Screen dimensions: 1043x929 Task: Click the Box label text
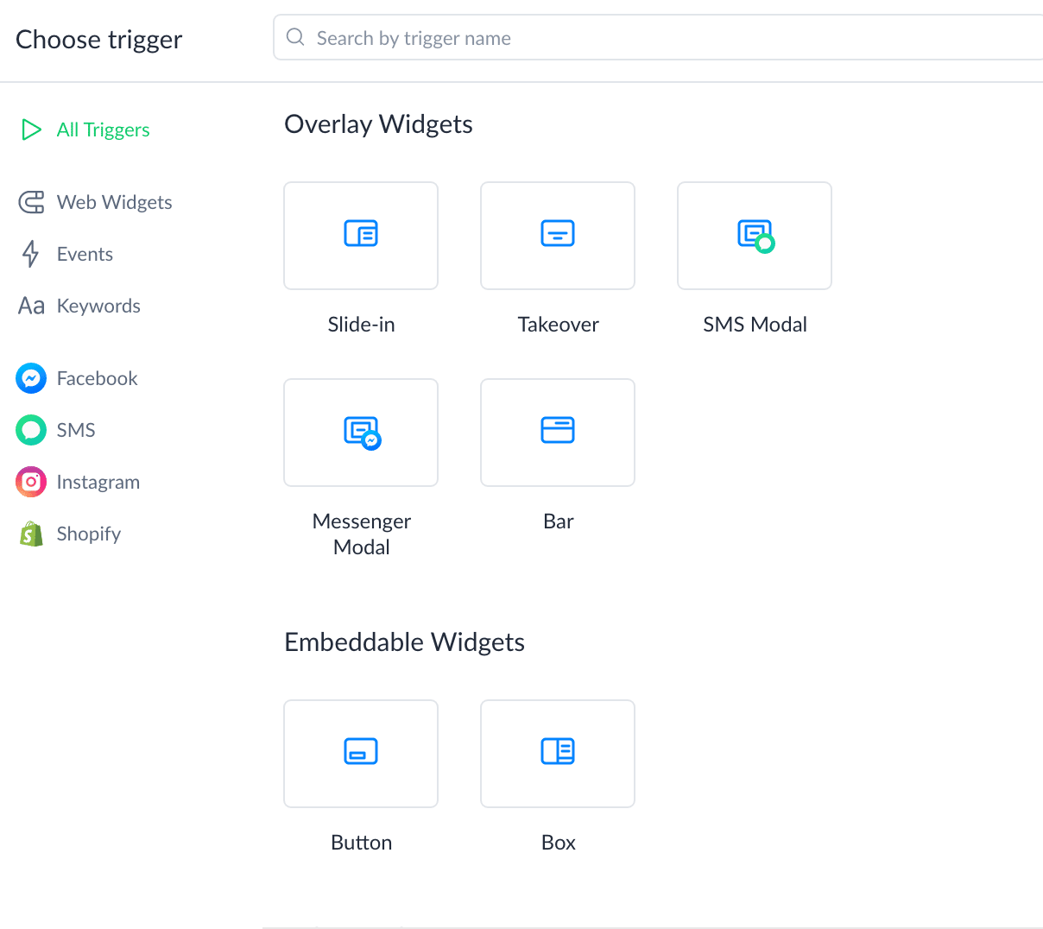pos(558,843)
